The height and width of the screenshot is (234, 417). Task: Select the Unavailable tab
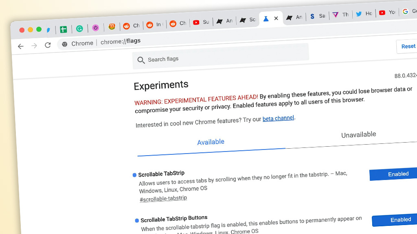pos(358,134)
